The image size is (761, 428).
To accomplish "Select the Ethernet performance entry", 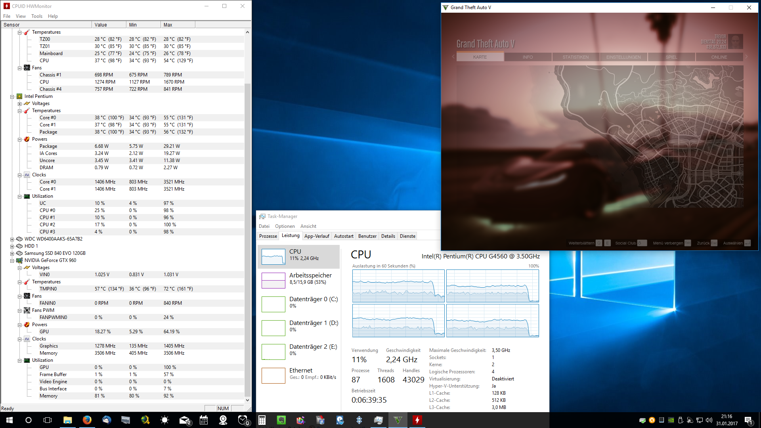I will click(x=300, y=374).
